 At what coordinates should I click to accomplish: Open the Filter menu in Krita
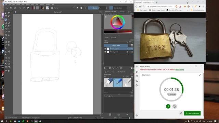pyautogui.click(x=32, y=4)
